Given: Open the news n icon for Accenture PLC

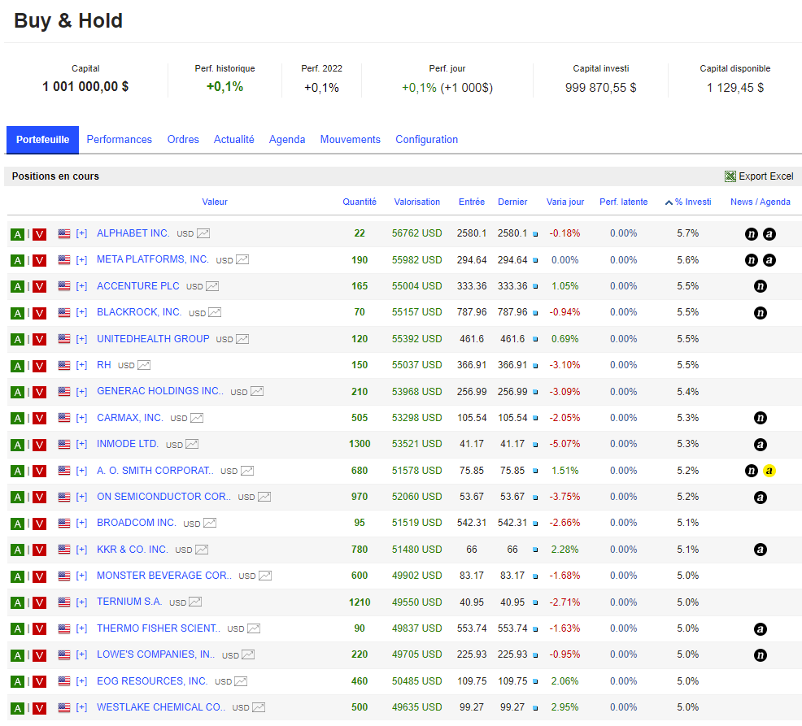Looking at the screenshot, I should 761,286.
